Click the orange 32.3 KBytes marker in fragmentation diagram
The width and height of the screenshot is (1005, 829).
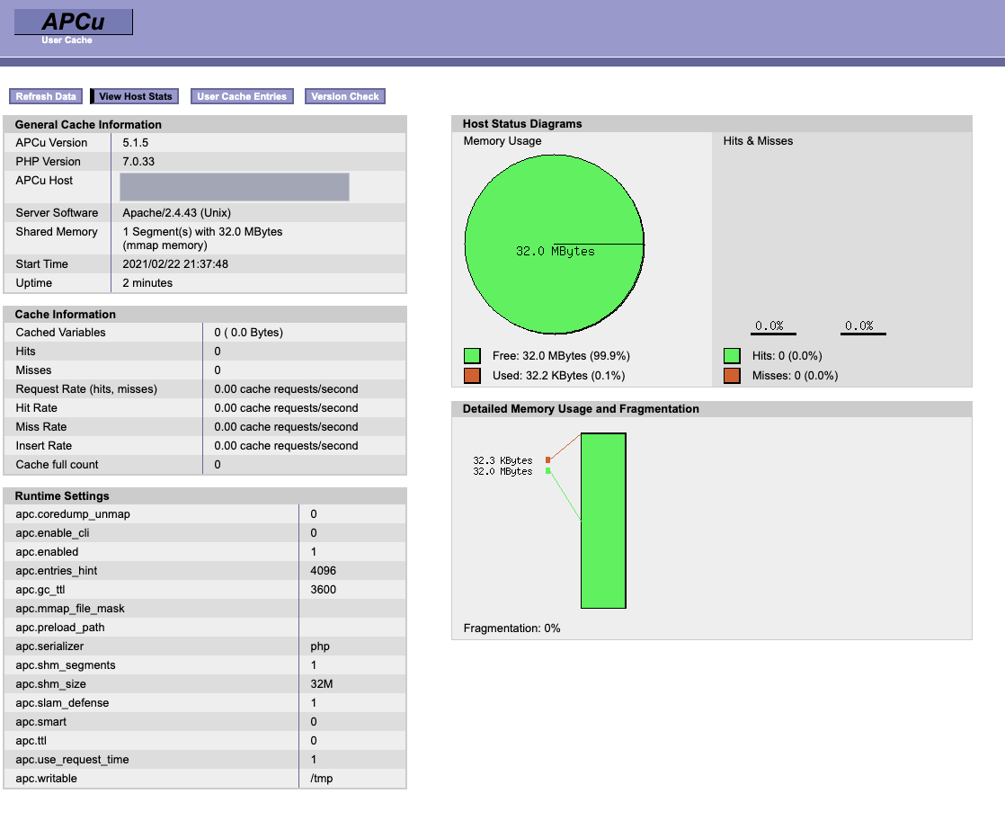pyautogui.click(x=547, y=459)
